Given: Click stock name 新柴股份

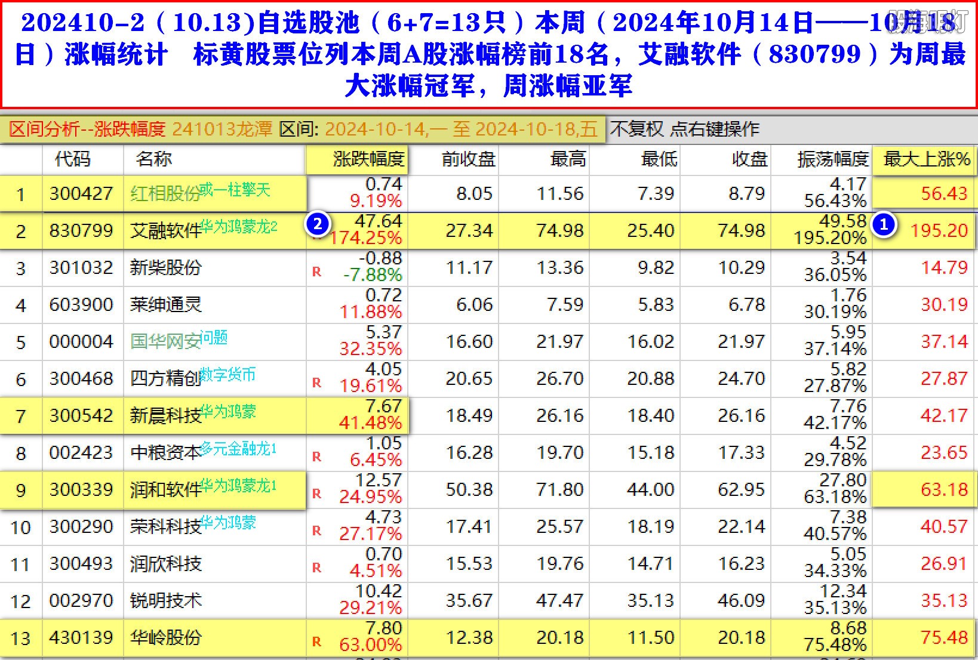Looking at the screenshot, I should (165, 268).
